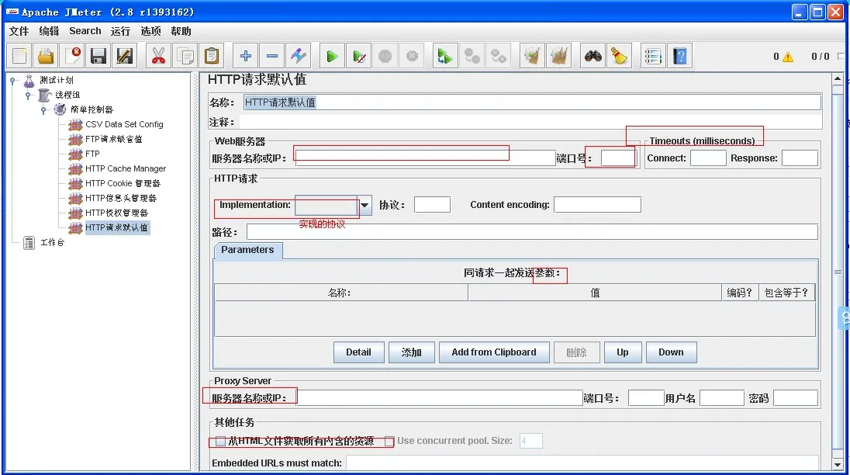Image resolution: width=850 pixels, height=475 pixels.
Task: Click the Proxy Server 用户名 field
Action: click(722, 398)
